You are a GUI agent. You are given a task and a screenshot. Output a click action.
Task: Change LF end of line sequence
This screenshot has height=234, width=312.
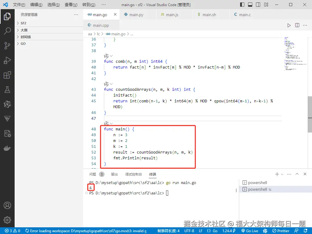point(200,231)
